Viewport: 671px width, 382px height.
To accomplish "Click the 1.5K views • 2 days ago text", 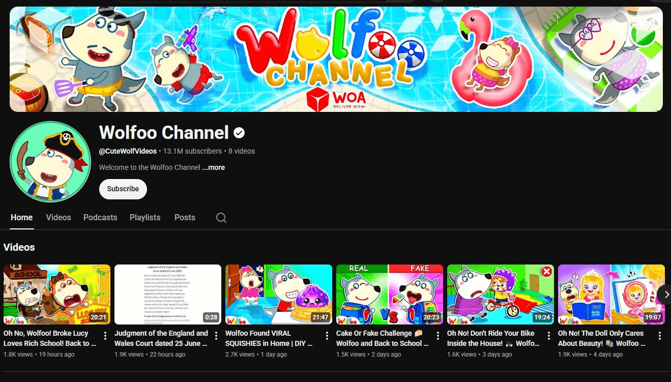I will pos(369,354).
